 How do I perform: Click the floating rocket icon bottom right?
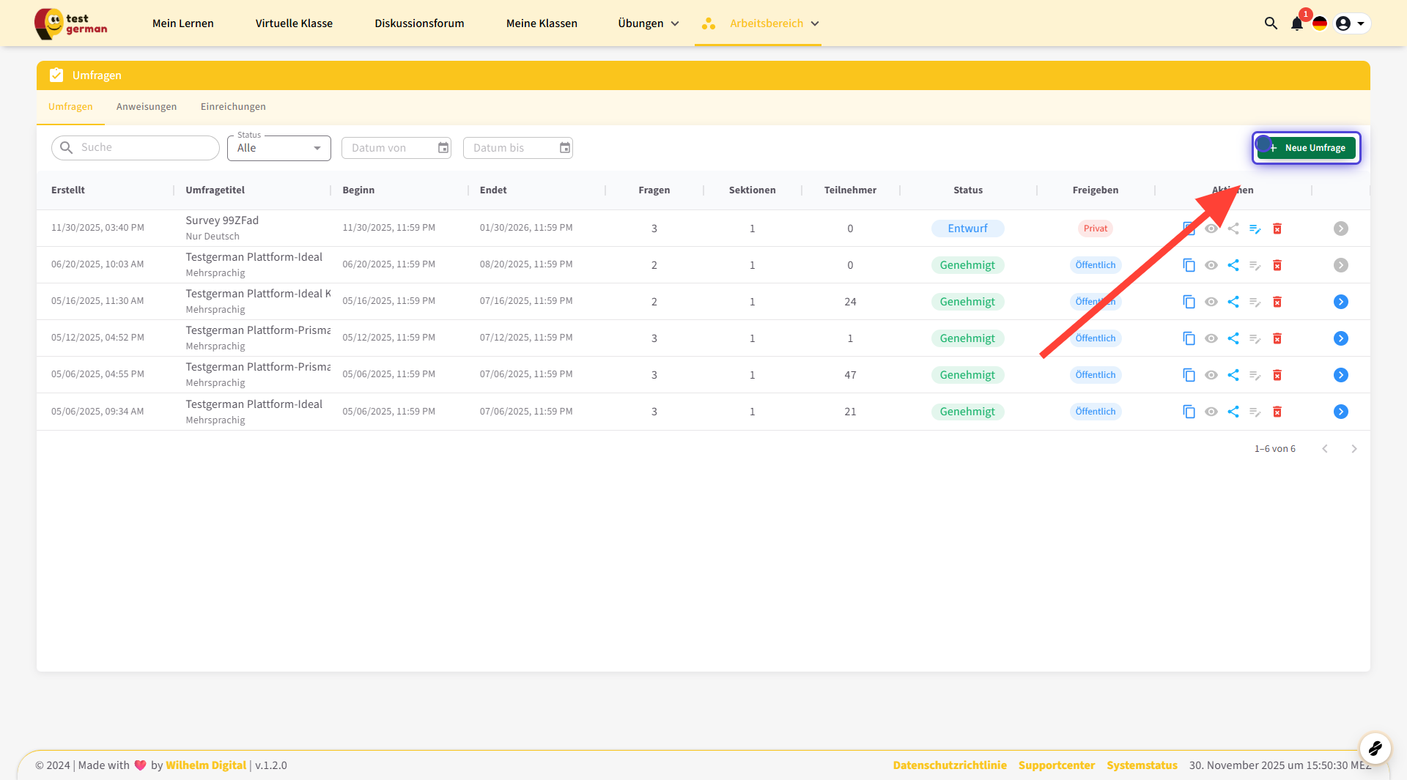point(1375,748)
